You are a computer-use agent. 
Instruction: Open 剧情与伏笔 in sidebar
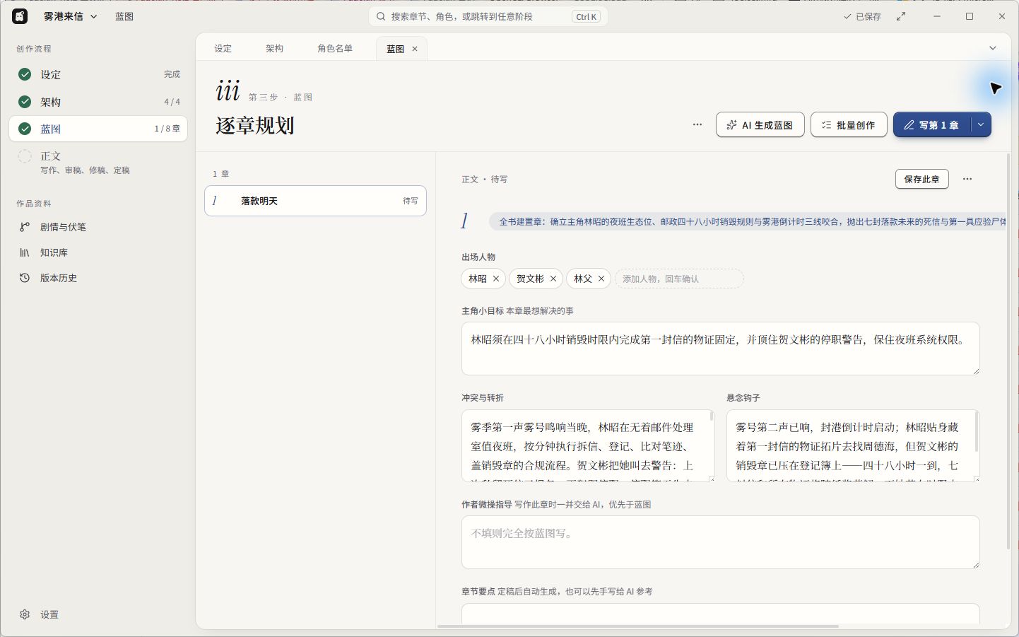98,227
